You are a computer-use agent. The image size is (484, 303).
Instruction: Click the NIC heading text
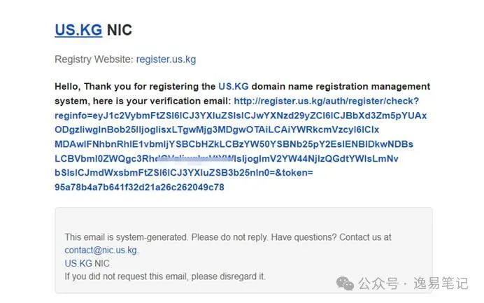point(120,30)
